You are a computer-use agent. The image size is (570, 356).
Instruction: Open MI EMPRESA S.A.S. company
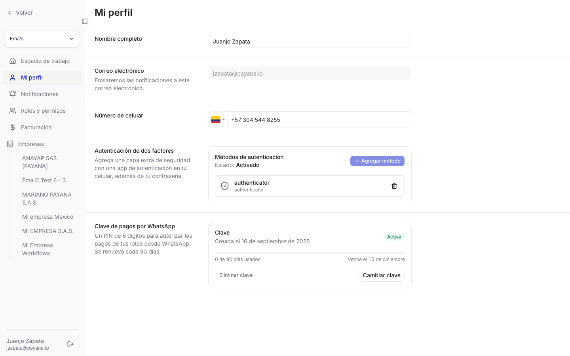pos(47,231)
